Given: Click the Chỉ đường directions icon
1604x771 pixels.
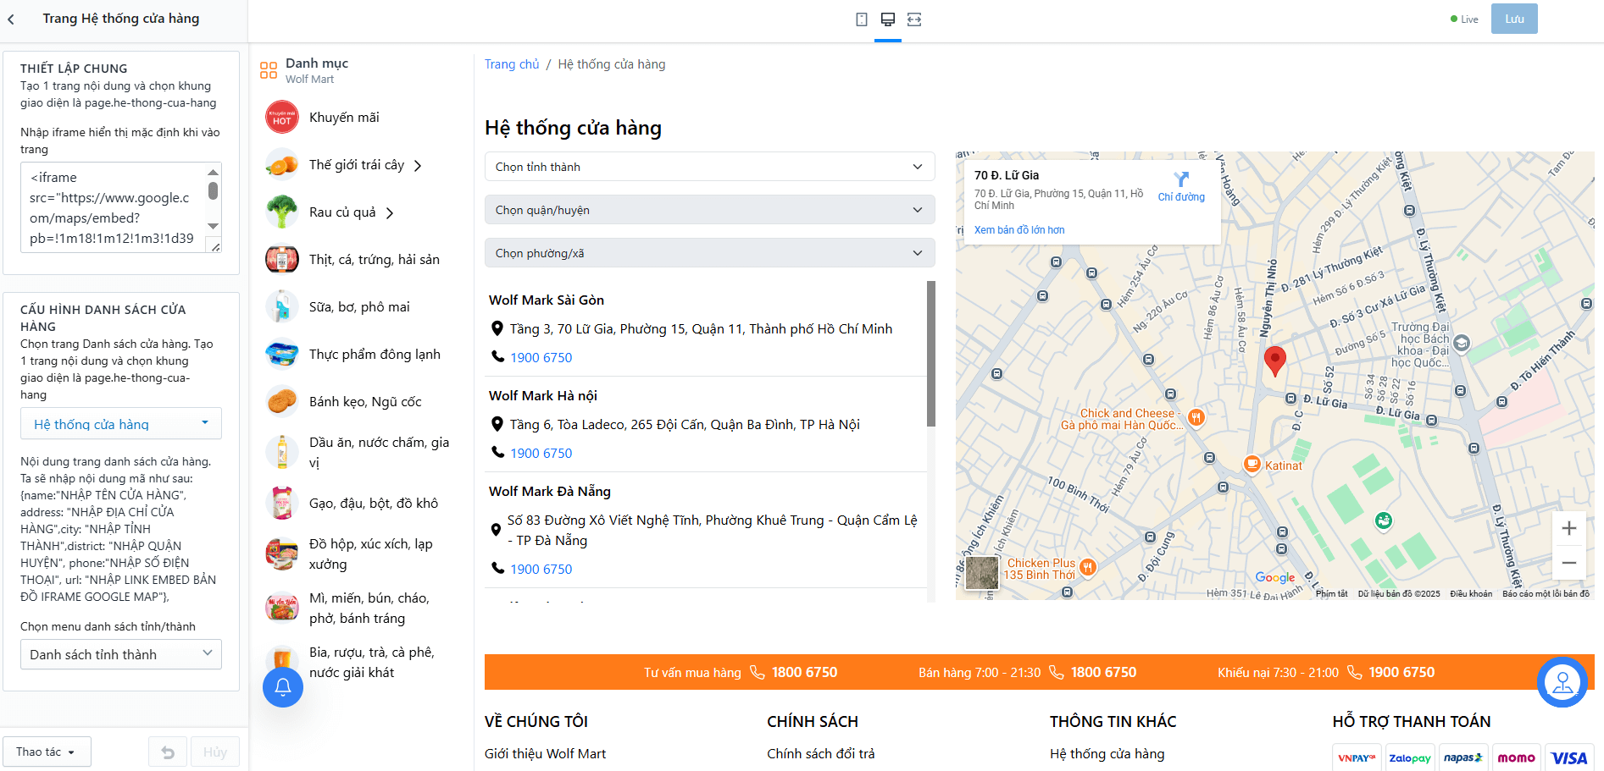Looking at the screenshot, I should coord(1181,179).
